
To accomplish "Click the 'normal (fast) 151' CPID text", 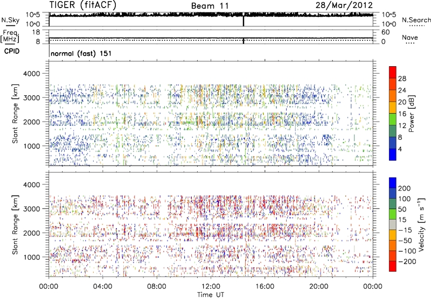I will (x=81, y=53).
